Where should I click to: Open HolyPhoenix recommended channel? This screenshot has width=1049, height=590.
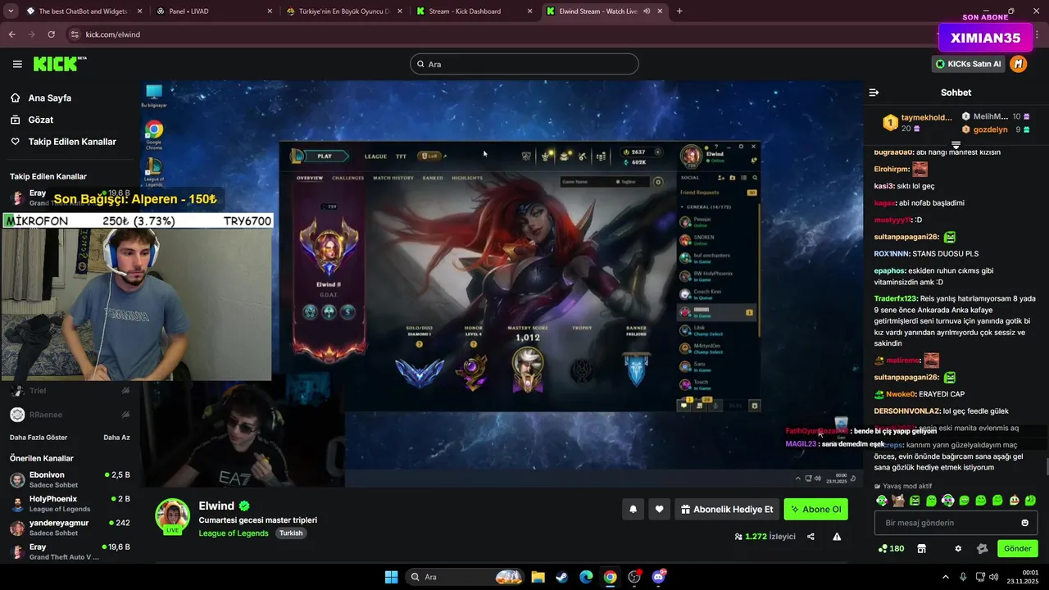(x=70, y=503)
